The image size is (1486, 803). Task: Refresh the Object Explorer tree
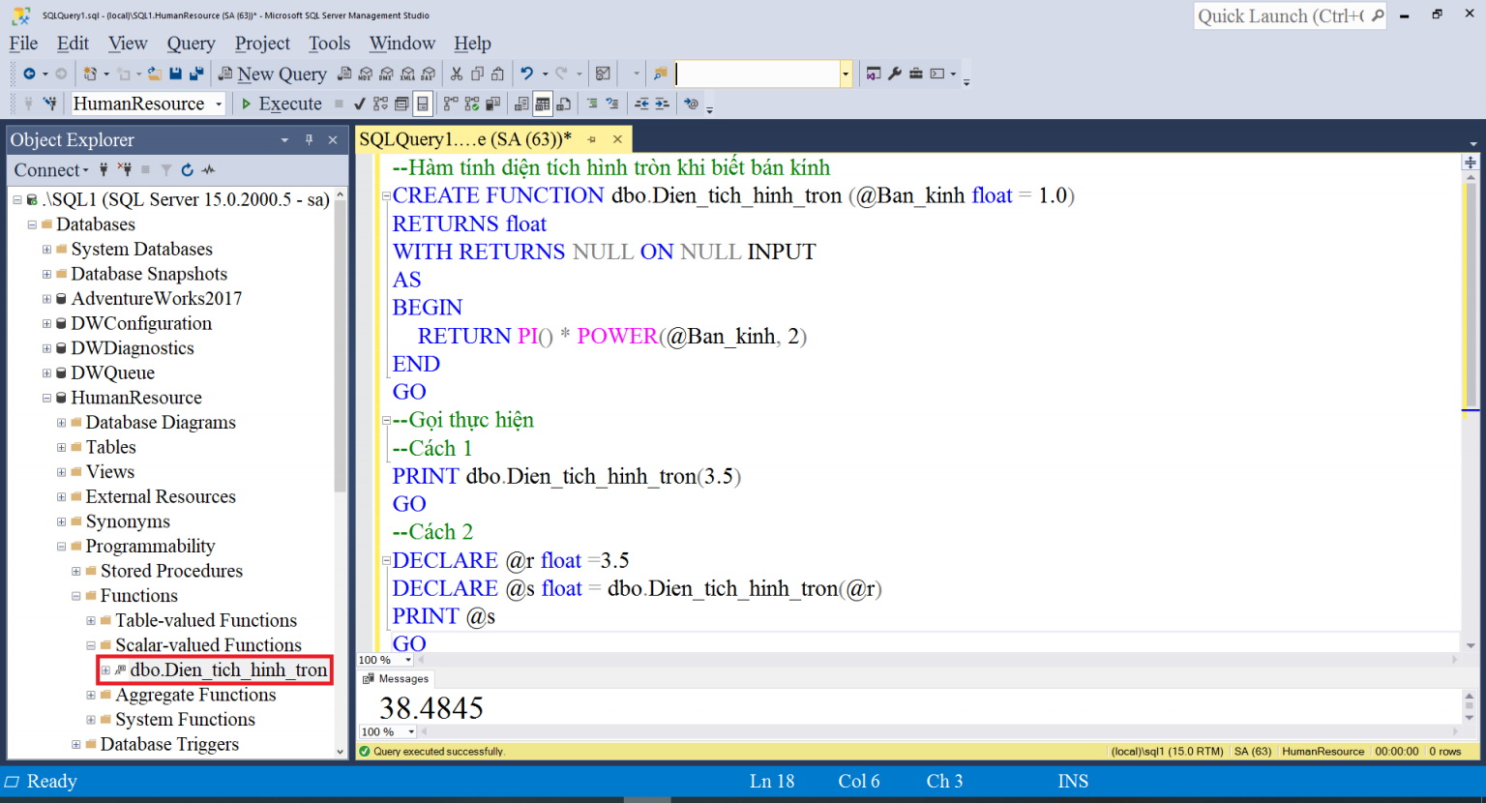click(x=187, y=170)
